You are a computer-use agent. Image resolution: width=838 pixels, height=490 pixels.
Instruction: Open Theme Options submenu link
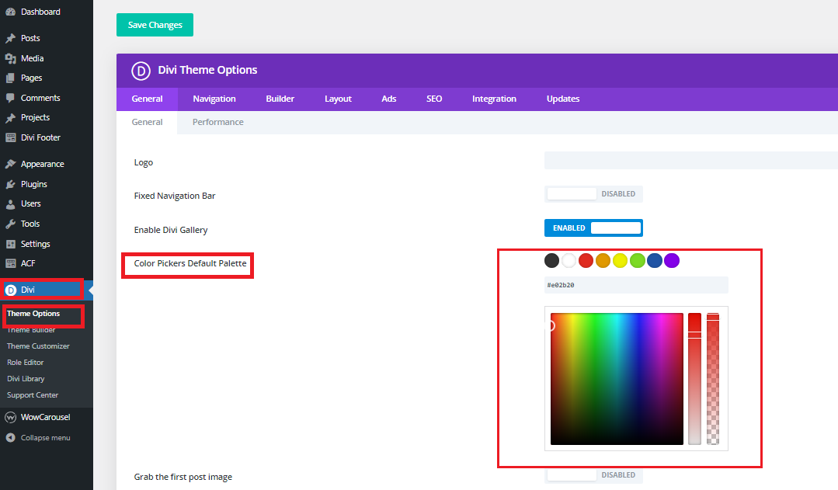(33, 314)
